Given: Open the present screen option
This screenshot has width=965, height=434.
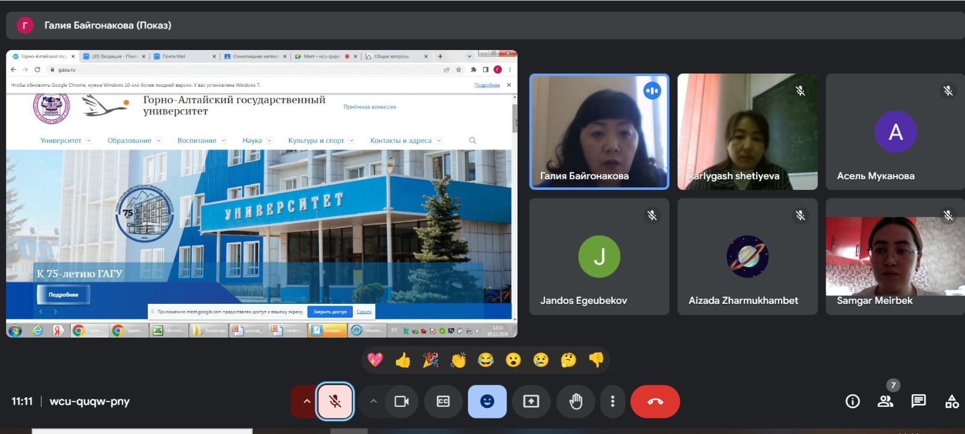Looking at the screenshot, I should tap(531, 401).
